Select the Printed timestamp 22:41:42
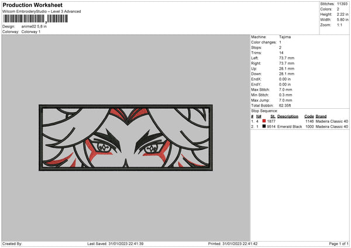351x248 pixels. [x=250, y=244]
